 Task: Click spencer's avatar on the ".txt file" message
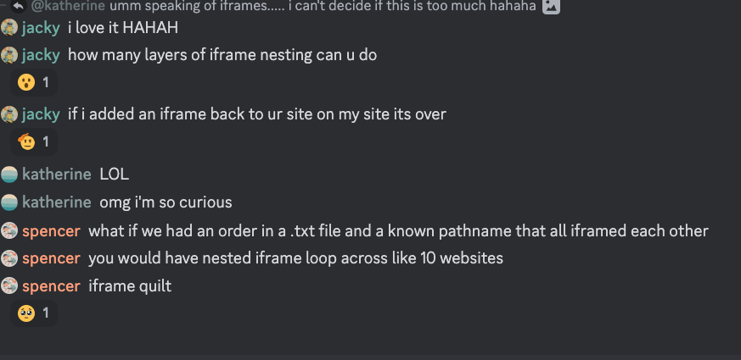[9, 231]
